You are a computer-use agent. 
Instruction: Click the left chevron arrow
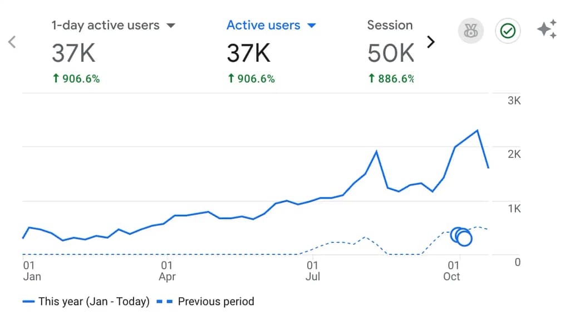pyautogui.click(x=12, y=42)
